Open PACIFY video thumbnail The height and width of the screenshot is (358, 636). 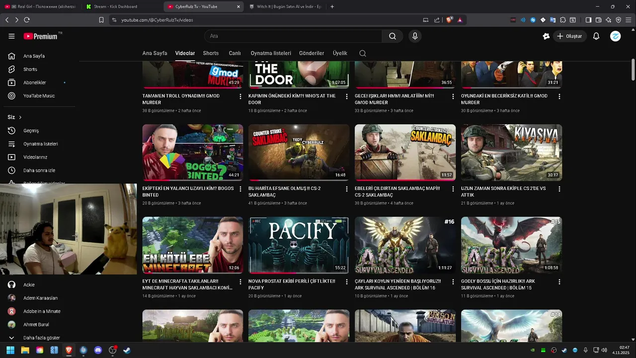(299, 245)
